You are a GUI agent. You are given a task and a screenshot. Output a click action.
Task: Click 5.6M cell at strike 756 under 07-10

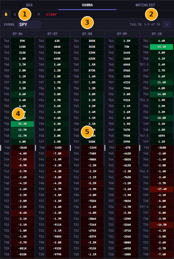(162, 76)
